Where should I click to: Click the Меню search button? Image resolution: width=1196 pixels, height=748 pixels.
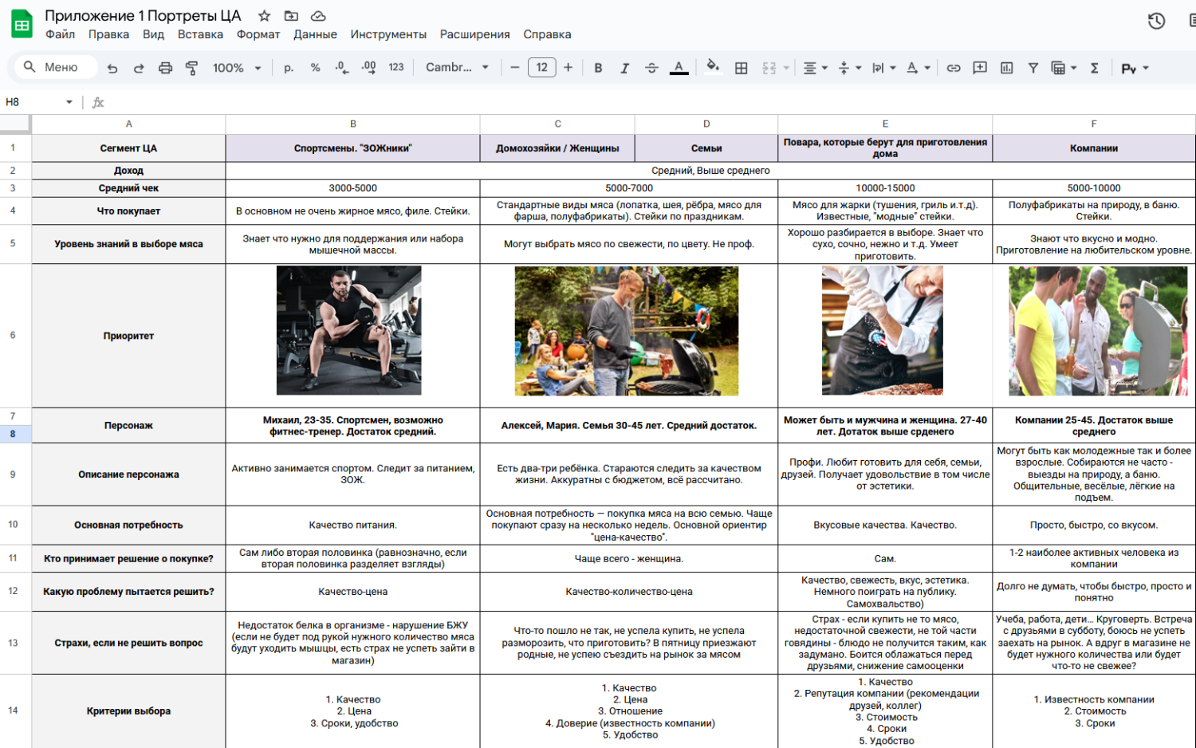52,67
